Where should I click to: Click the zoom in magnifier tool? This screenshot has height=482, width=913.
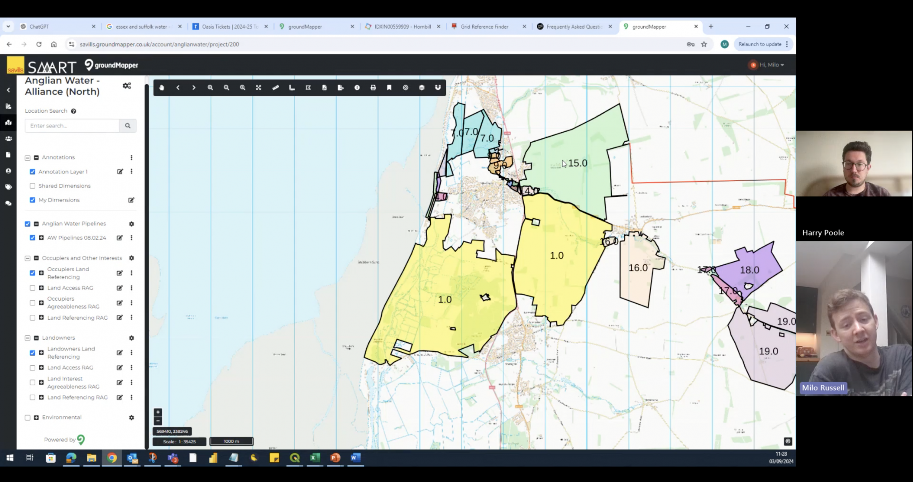point(210,88)
